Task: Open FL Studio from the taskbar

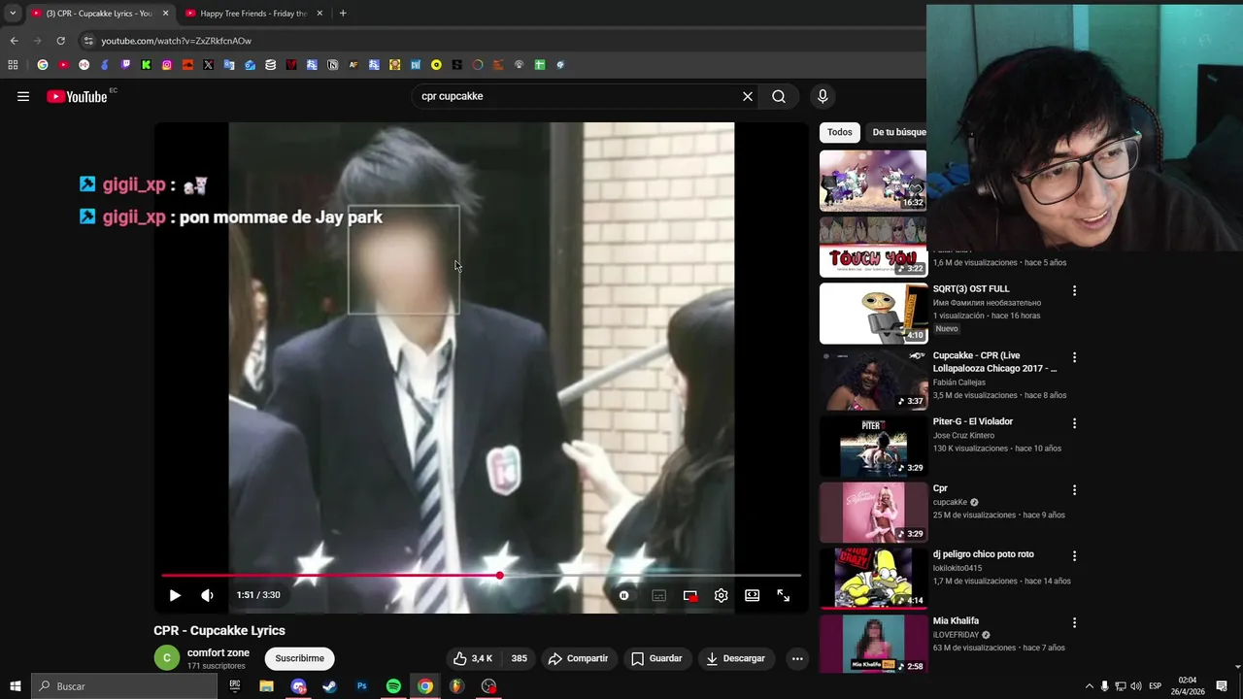Action: click(456, 686)
